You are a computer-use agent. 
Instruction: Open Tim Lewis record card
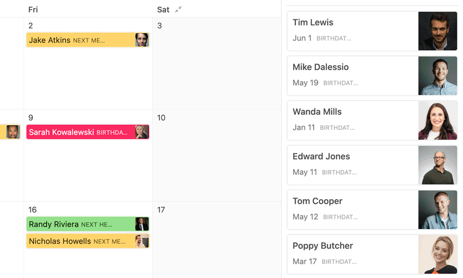coord(352,31)
